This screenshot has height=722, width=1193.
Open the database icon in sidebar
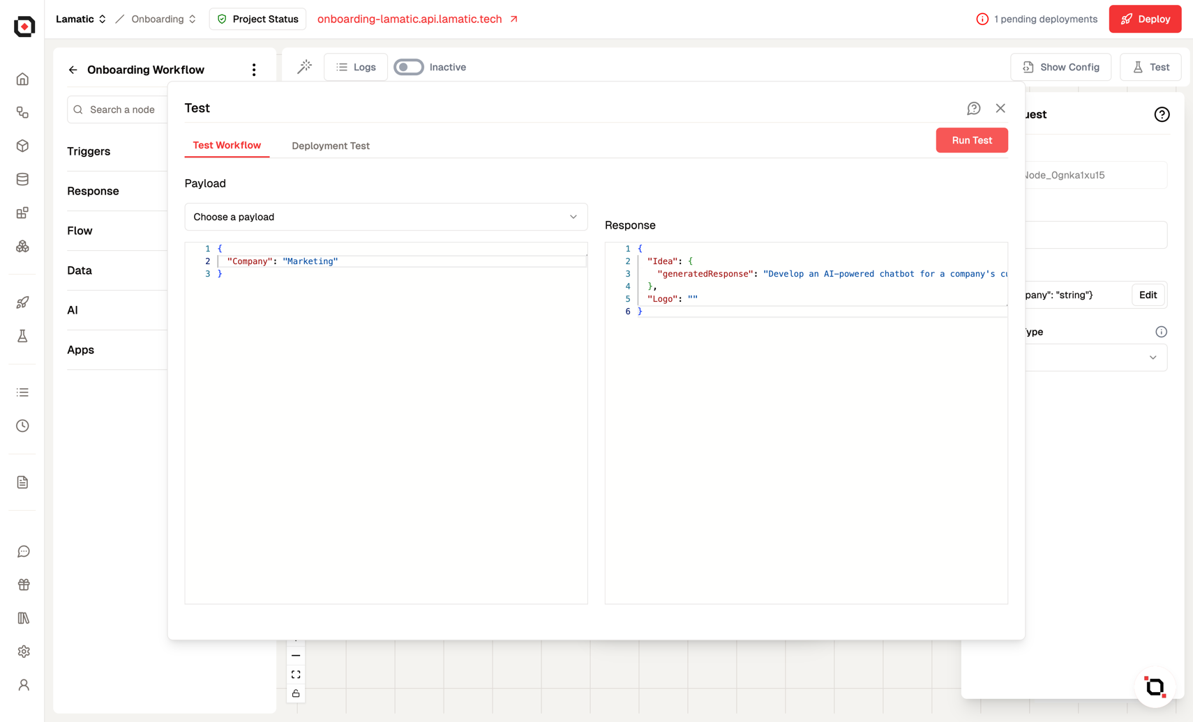pyautogui.click(x=22, y=180)
